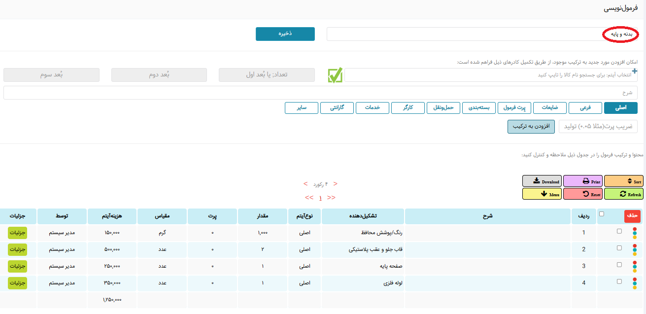Click the افزودن به ترکیب button
Image resolution: width=646 pixels, height=314 pixels.
531,126
